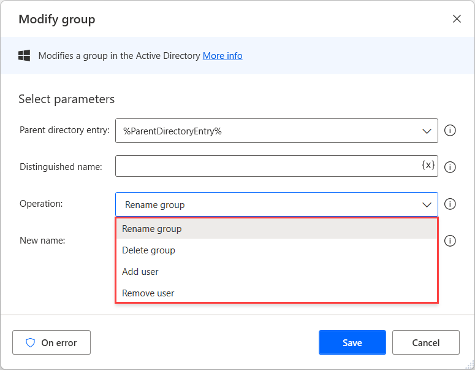Viewport: 475px width, 370px height.
Task: Click the New name label
Action: [x=42, y=241]
